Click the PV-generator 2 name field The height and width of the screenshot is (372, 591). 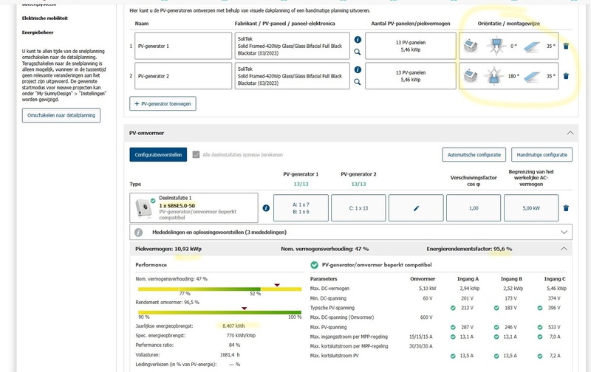(183, 76)
